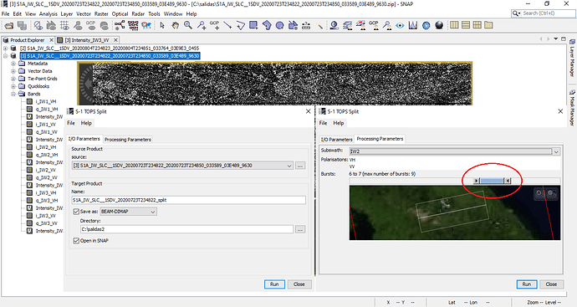Toggle the graticule overlay icon
The image size is (577, 307).
pos(64,25)
